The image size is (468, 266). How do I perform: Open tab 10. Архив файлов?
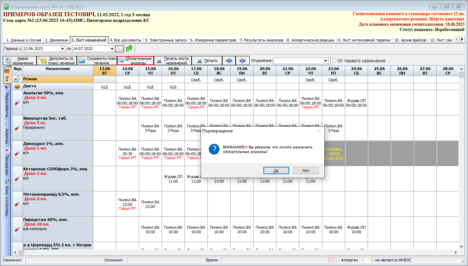tap(410, 40)
